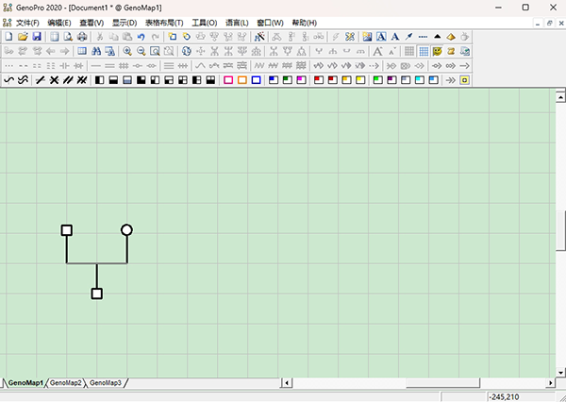Screen dimensions: 566x402
Task: Toggle bottom-half black fill pattern
Action: click(113, 80)
